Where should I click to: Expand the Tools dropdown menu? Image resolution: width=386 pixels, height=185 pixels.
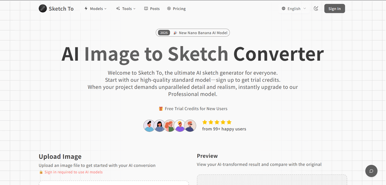pyautogui.click(x=126, y=9)
